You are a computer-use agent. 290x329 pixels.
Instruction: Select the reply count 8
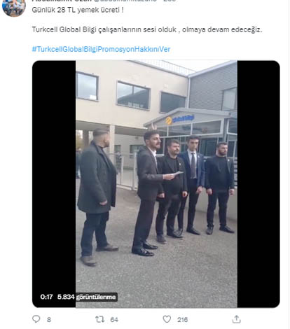tap(49, 320)
